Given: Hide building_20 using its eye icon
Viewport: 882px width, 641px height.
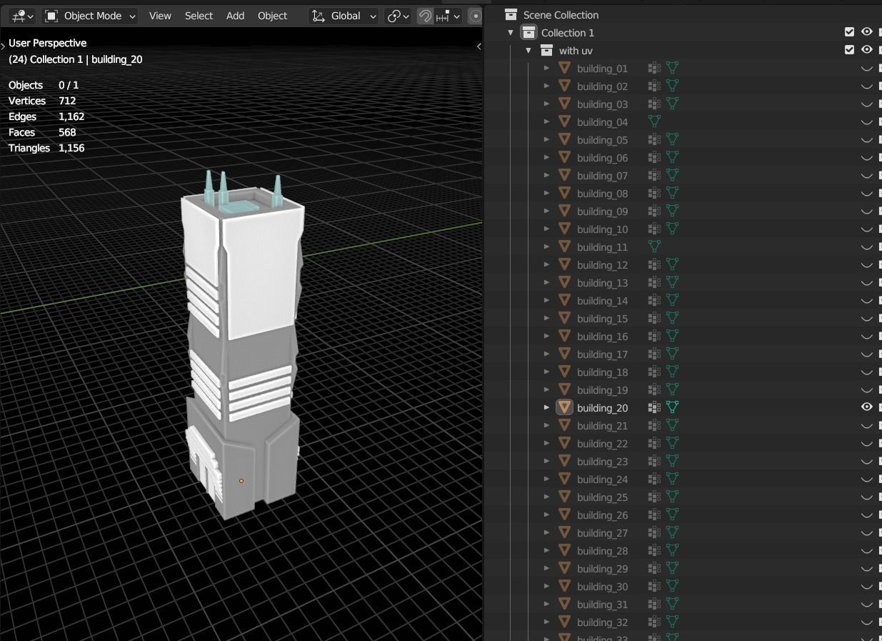Looking at the screenshot, I should (x=866, y=407).
